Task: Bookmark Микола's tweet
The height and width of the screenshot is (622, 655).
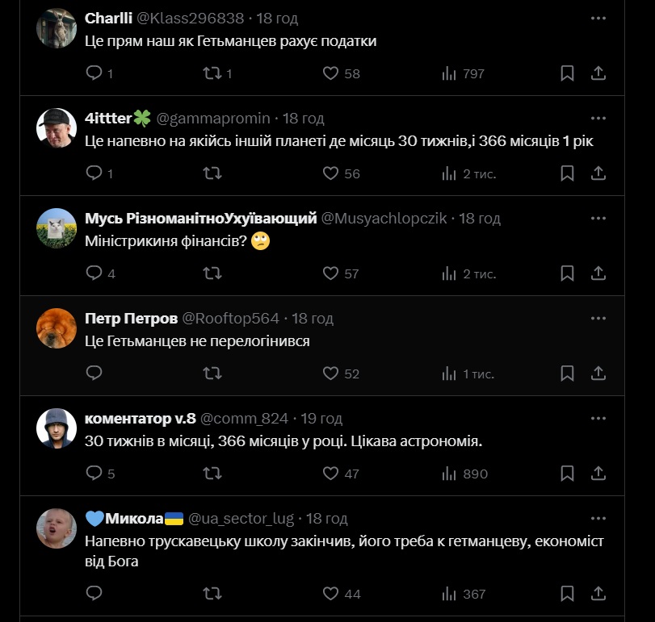Action: (x=567, y=593)
